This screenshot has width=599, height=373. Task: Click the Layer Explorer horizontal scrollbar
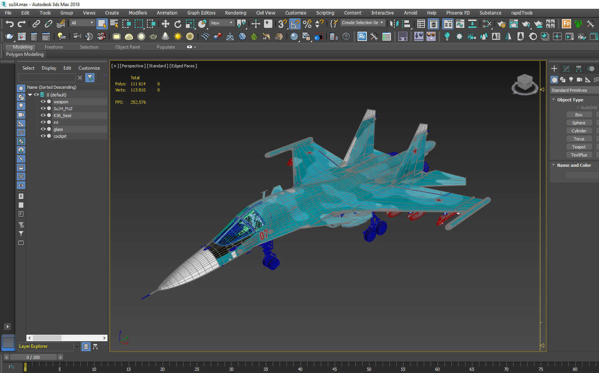click(67, 338)
